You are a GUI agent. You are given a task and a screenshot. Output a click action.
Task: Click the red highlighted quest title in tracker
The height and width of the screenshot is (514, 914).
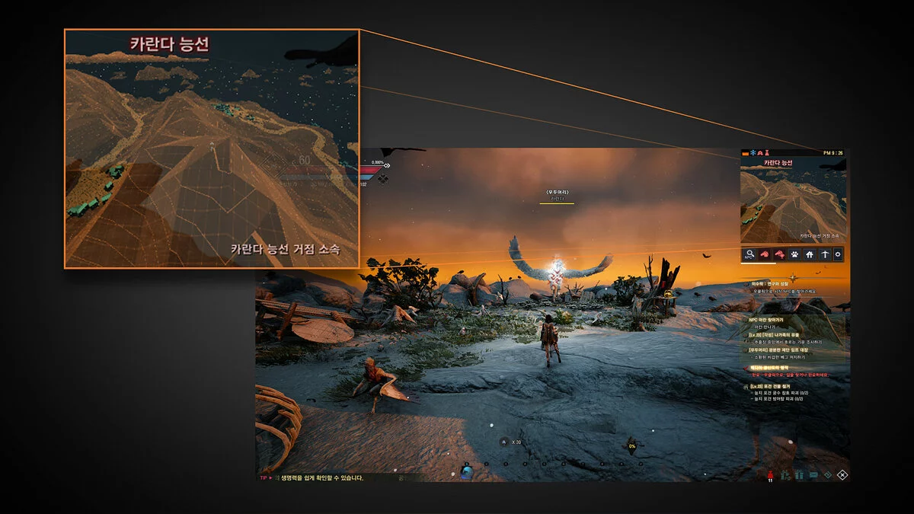coord(769,368)
